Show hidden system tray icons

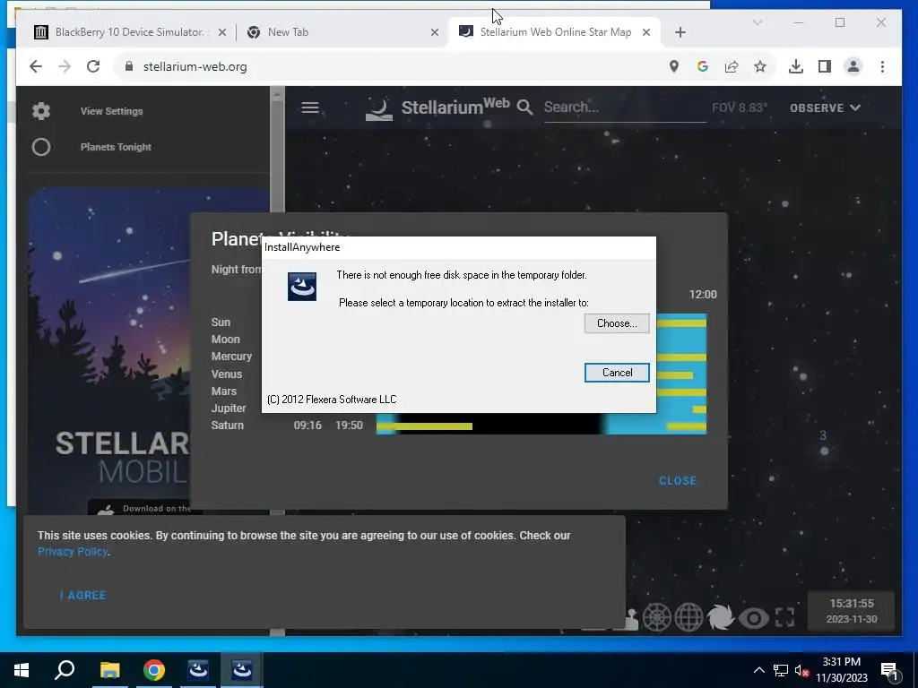pyautogui.click(x=758, y=670)
